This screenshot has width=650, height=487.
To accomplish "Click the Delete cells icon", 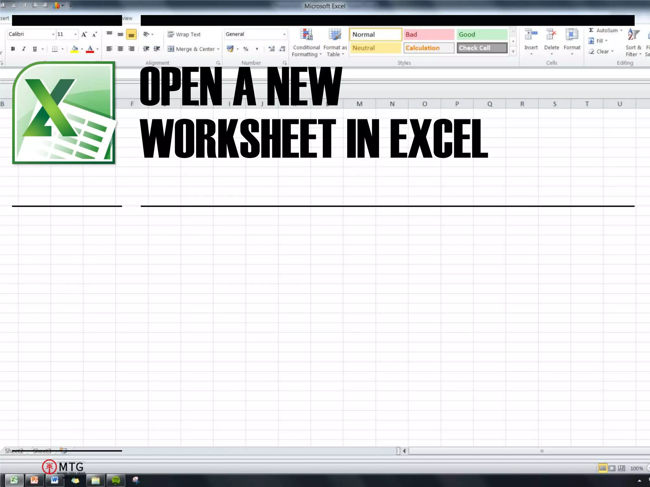I will pos(552,35).
